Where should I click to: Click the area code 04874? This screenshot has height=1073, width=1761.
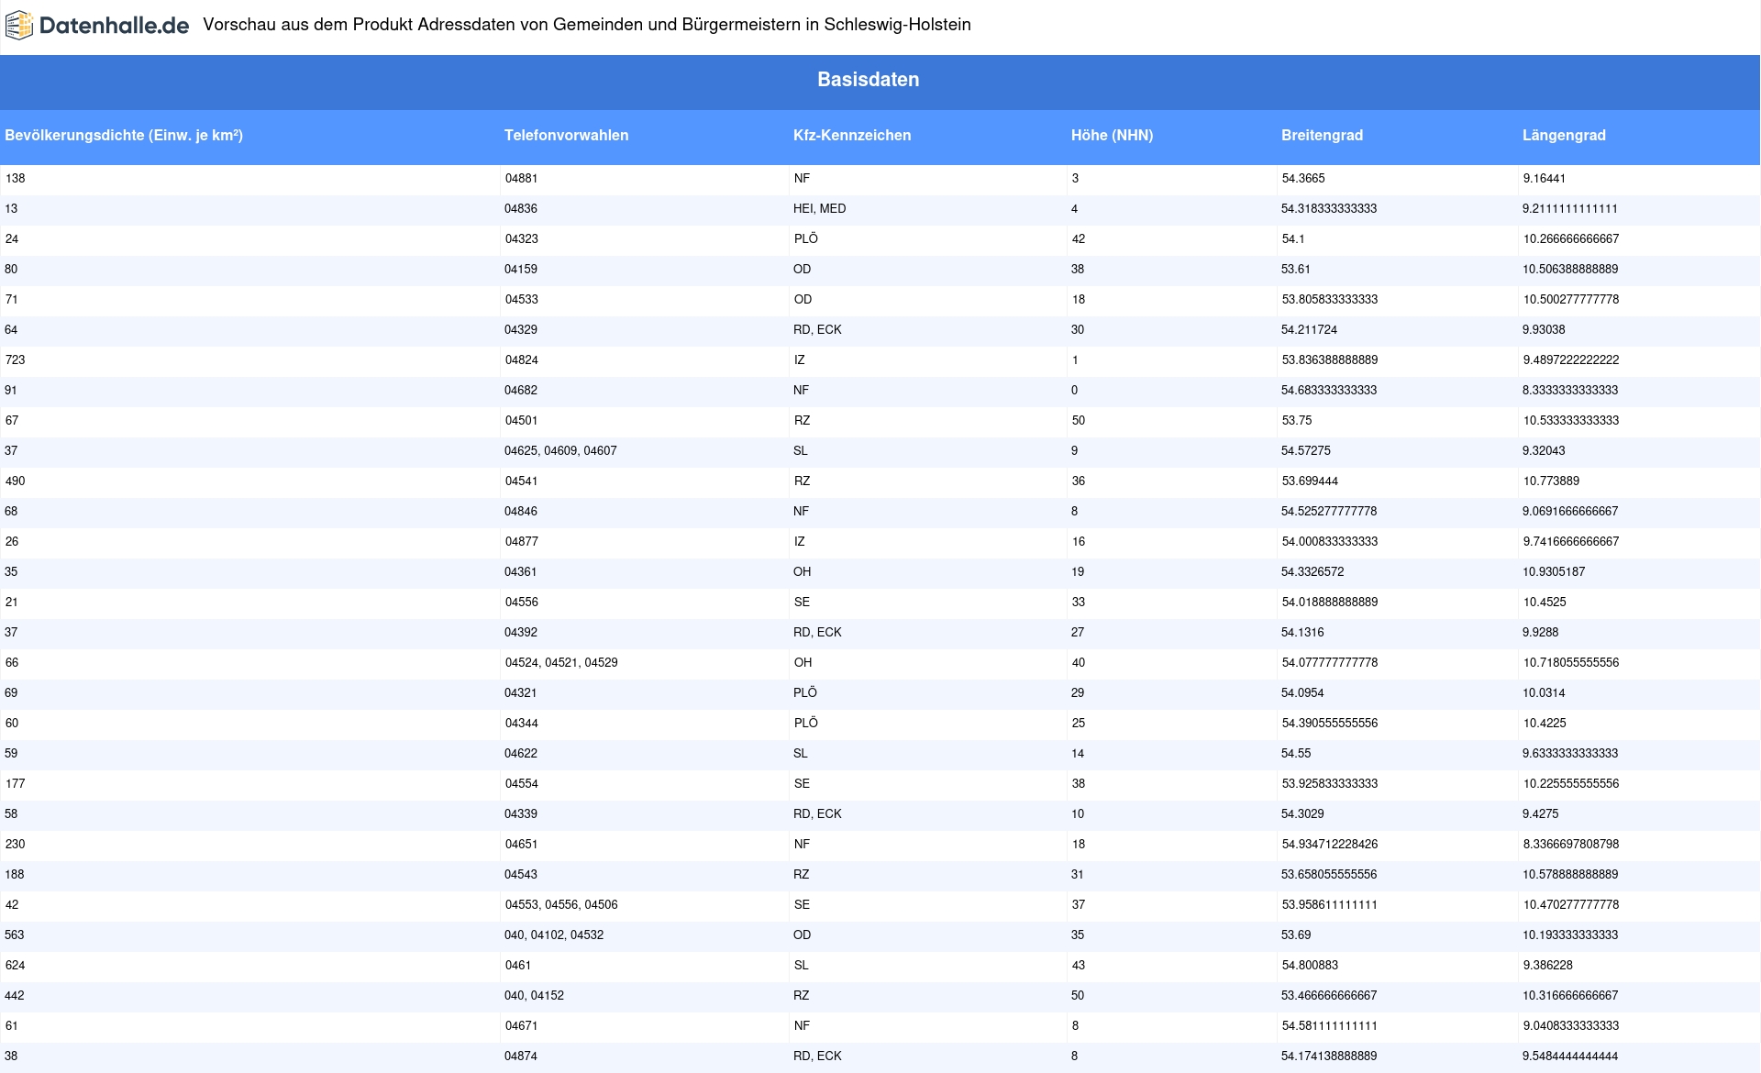coord(521,1056)
